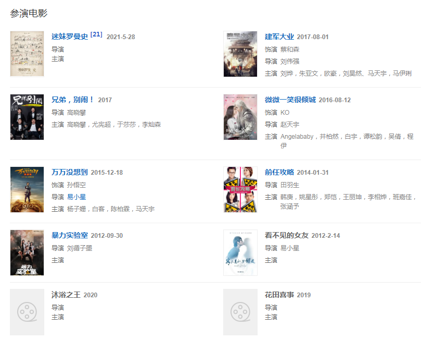The image size is (422, 339).
Task: Click the 万万没想到 poster thumbnail
Action: coord(27,190)
